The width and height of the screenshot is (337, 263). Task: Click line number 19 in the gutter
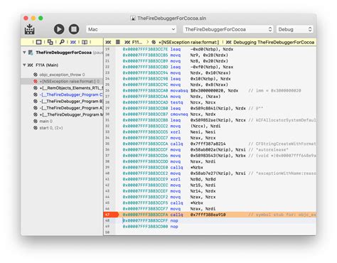click(107, 49)
